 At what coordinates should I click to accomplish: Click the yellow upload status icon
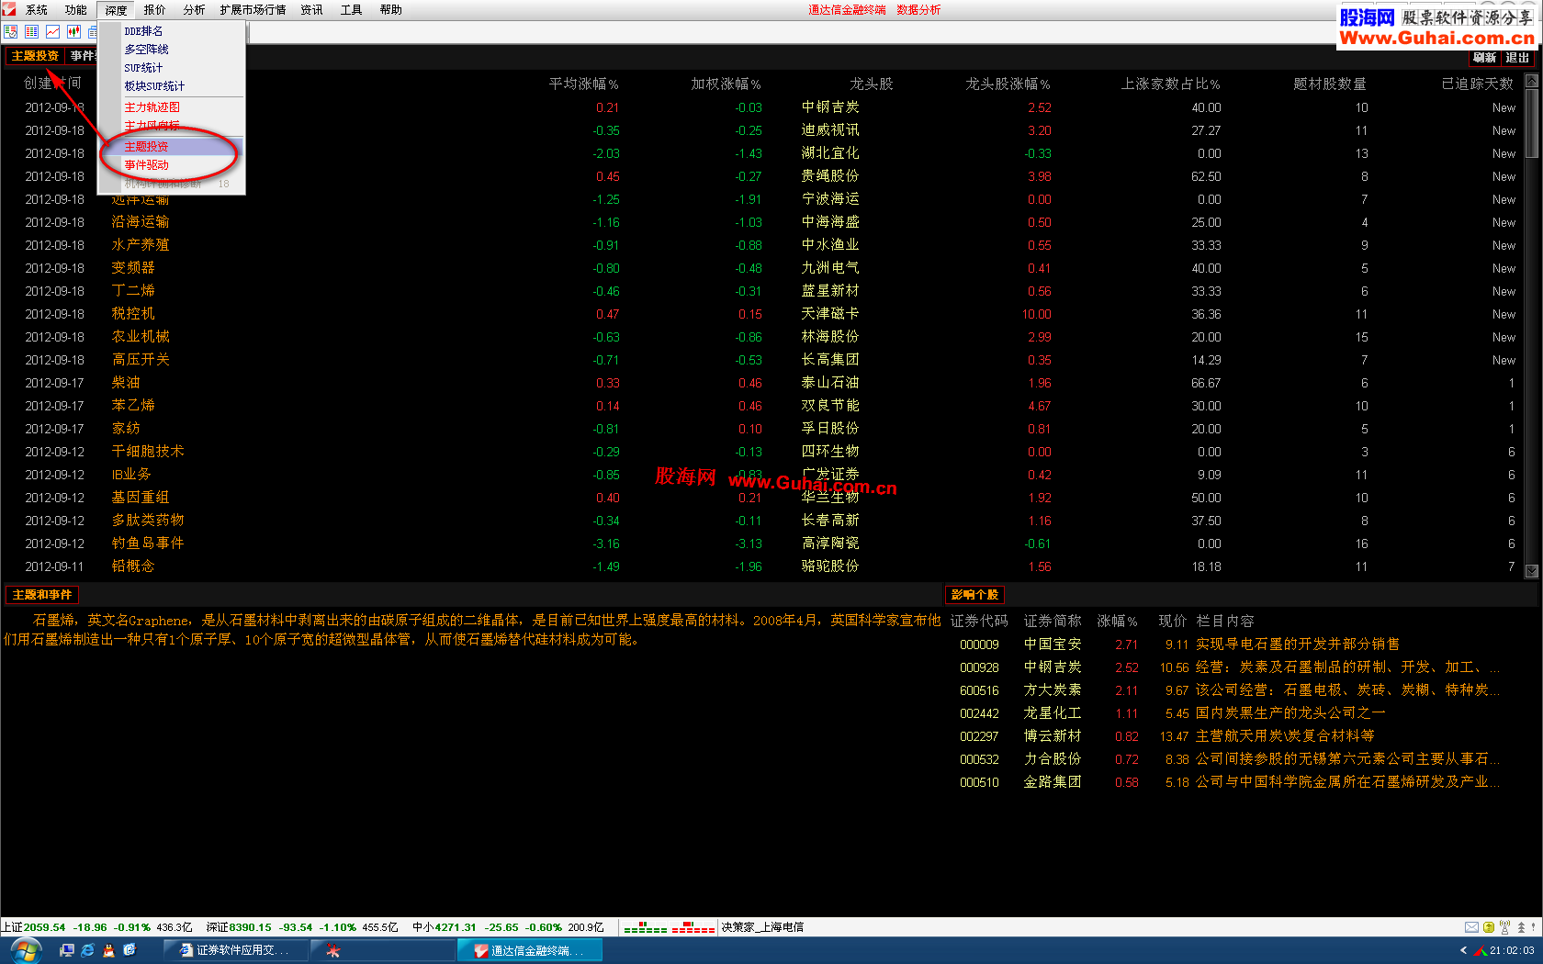pyautogui.click(x=1488, y=927)
